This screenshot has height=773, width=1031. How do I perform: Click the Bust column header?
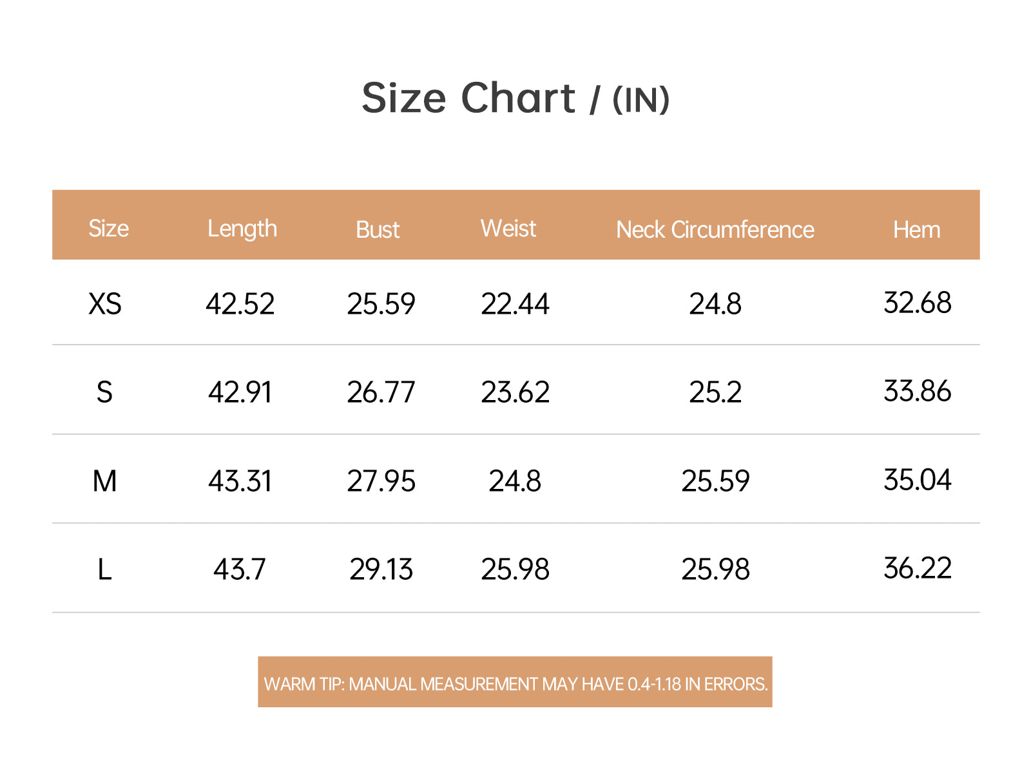(x=378, y=230)
